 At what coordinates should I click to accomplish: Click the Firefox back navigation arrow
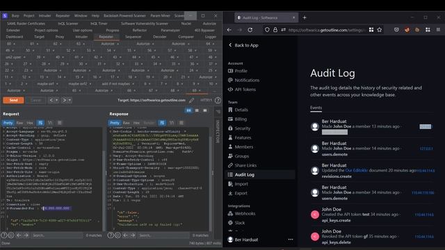point(229,30)
